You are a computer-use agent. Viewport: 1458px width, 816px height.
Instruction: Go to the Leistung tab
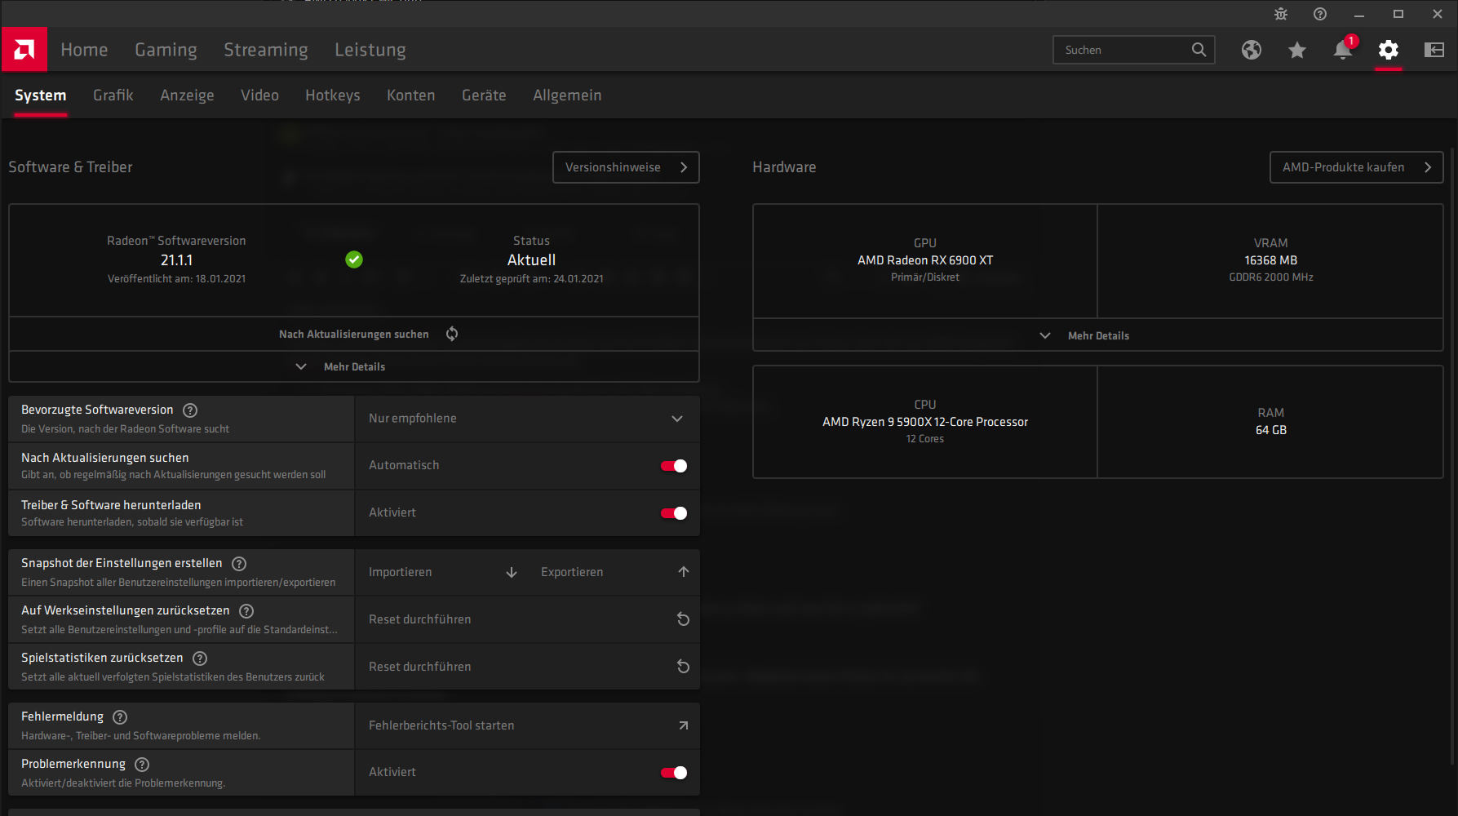[x=370, y=50]
